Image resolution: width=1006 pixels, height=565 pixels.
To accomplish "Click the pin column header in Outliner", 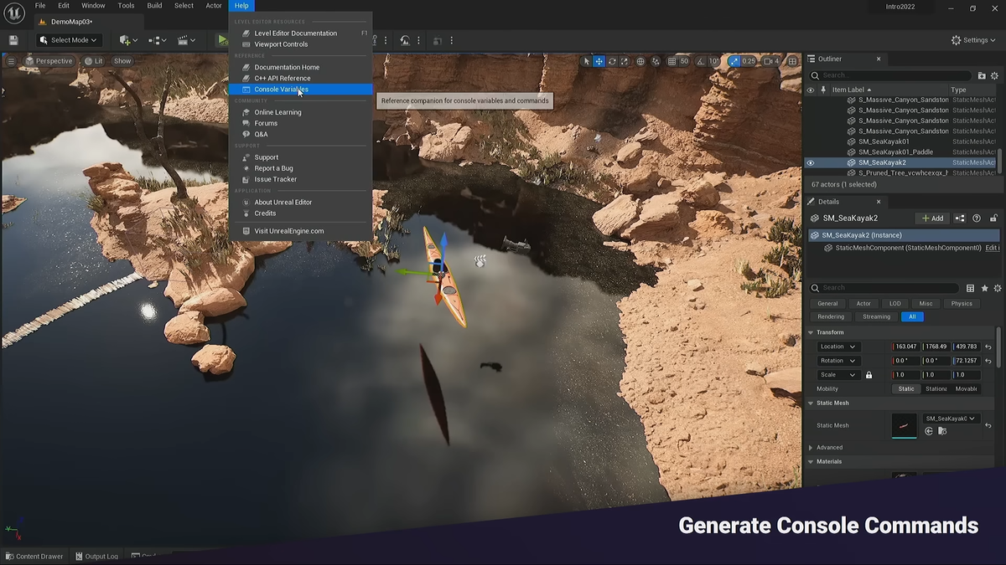I will click(x=823, y=90).
